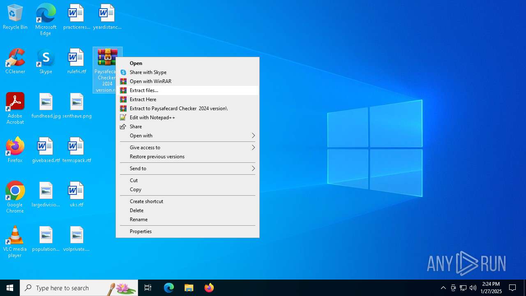The image size is (526, 296).
Task: Launch Firefox from the taskbar
Action: pyautogui.click(x=209, y=288)
